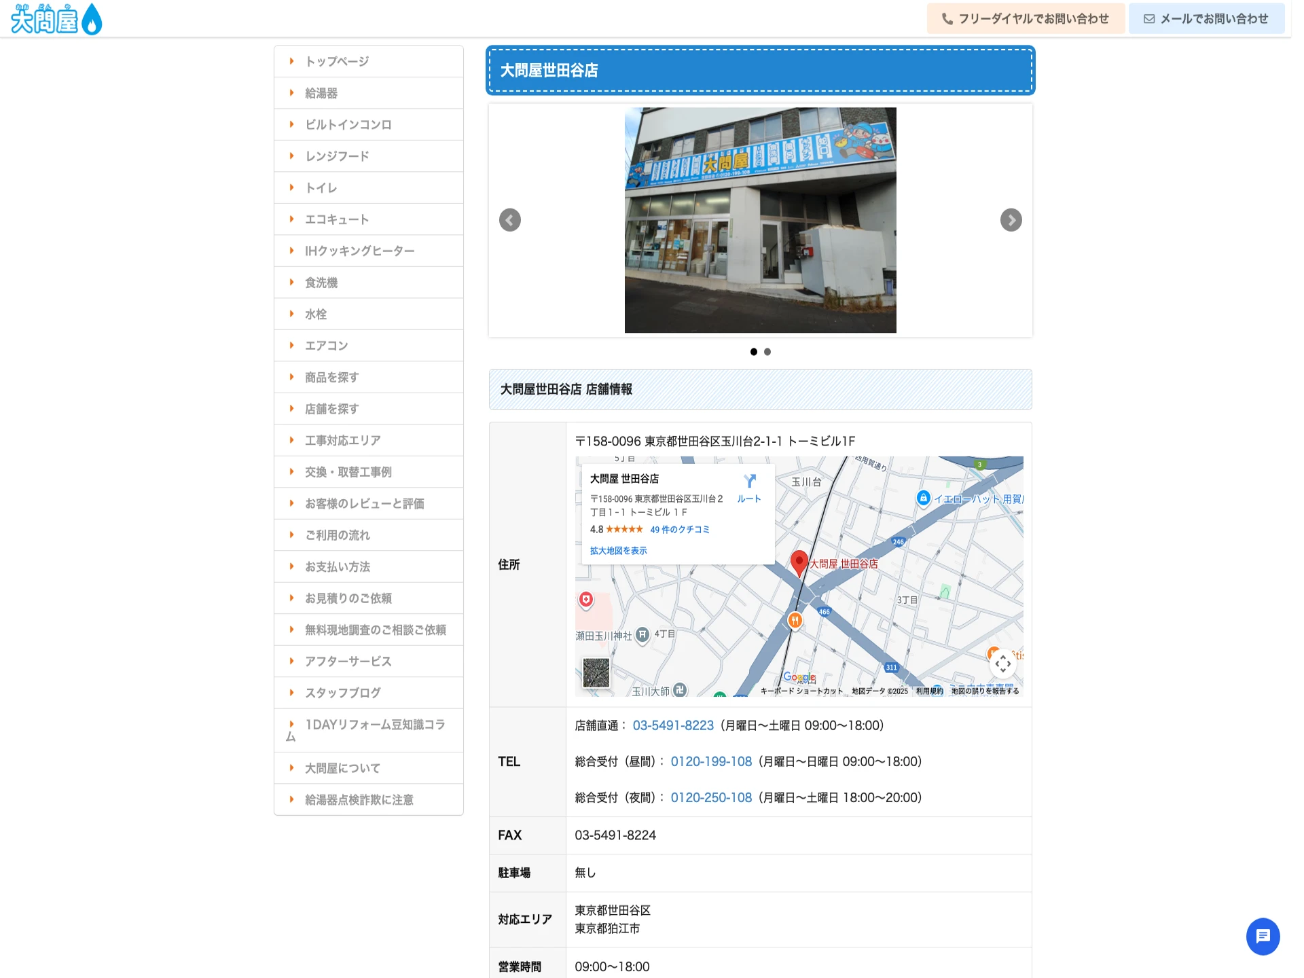Viewport: 1304px width, 978px height.
Task: Call store via 03-5491-8223 link
Action: click(x=673, y=725)
